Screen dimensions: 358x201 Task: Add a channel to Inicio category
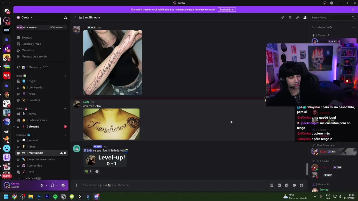click(65, 76)
